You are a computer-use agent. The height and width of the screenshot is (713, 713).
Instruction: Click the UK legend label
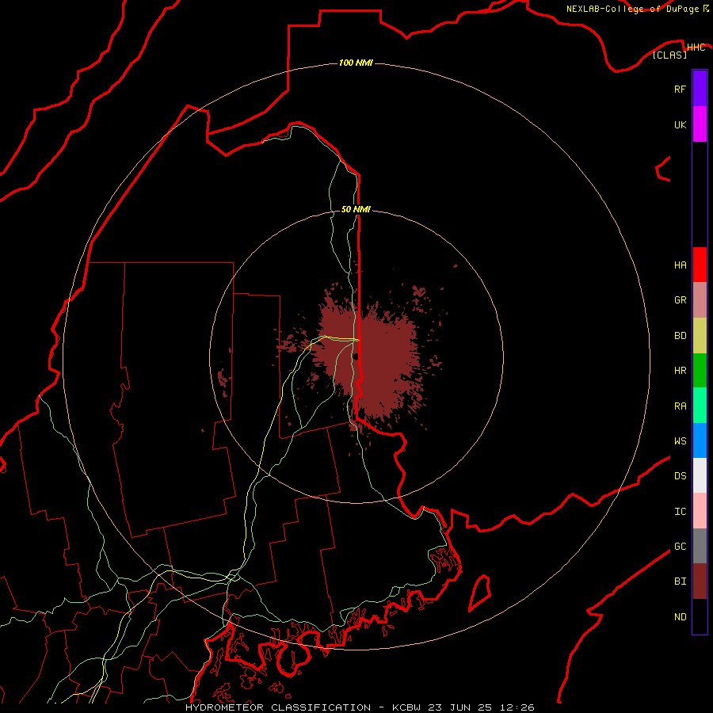pyautogui.click(x=680, y=124)
